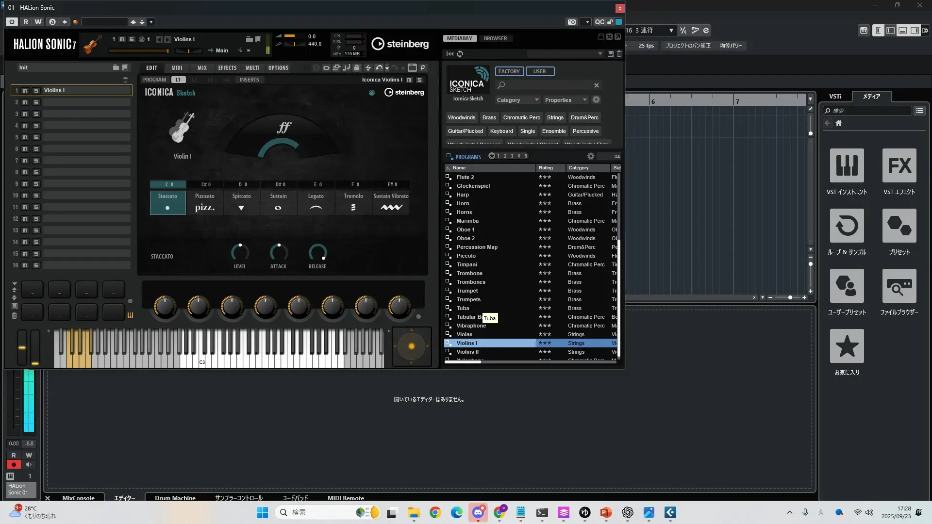932x524 pixels.
Task: Enable the red record button on track
Action: coord(14,465)
